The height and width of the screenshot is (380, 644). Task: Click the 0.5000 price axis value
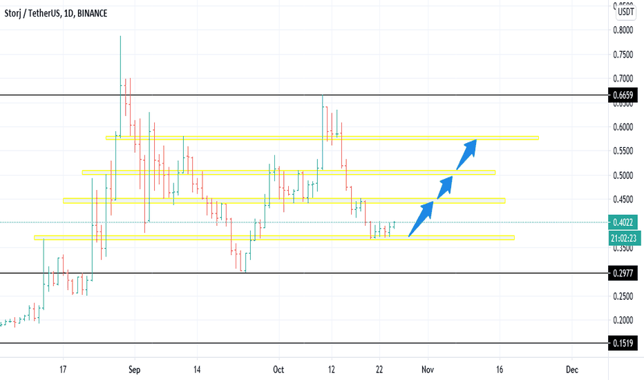pyautogui.click(x=623, y=175)
